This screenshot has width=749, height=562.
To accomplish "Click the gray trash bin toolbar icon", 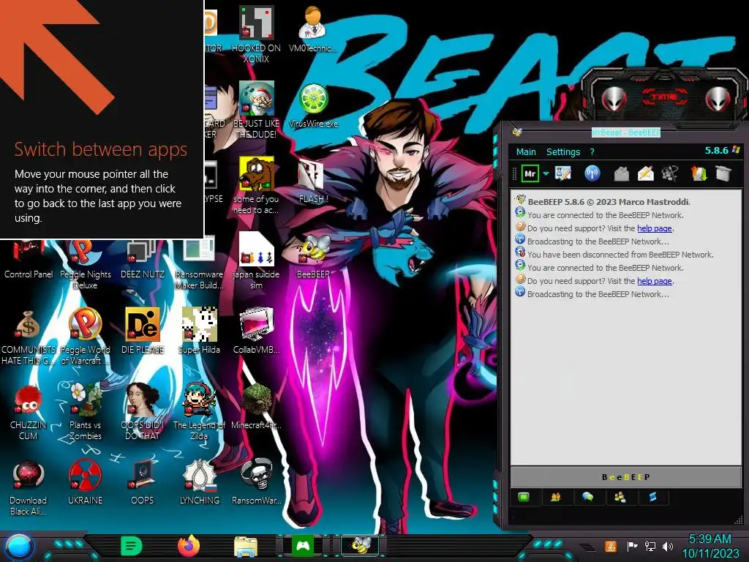I will coord(723,173).
